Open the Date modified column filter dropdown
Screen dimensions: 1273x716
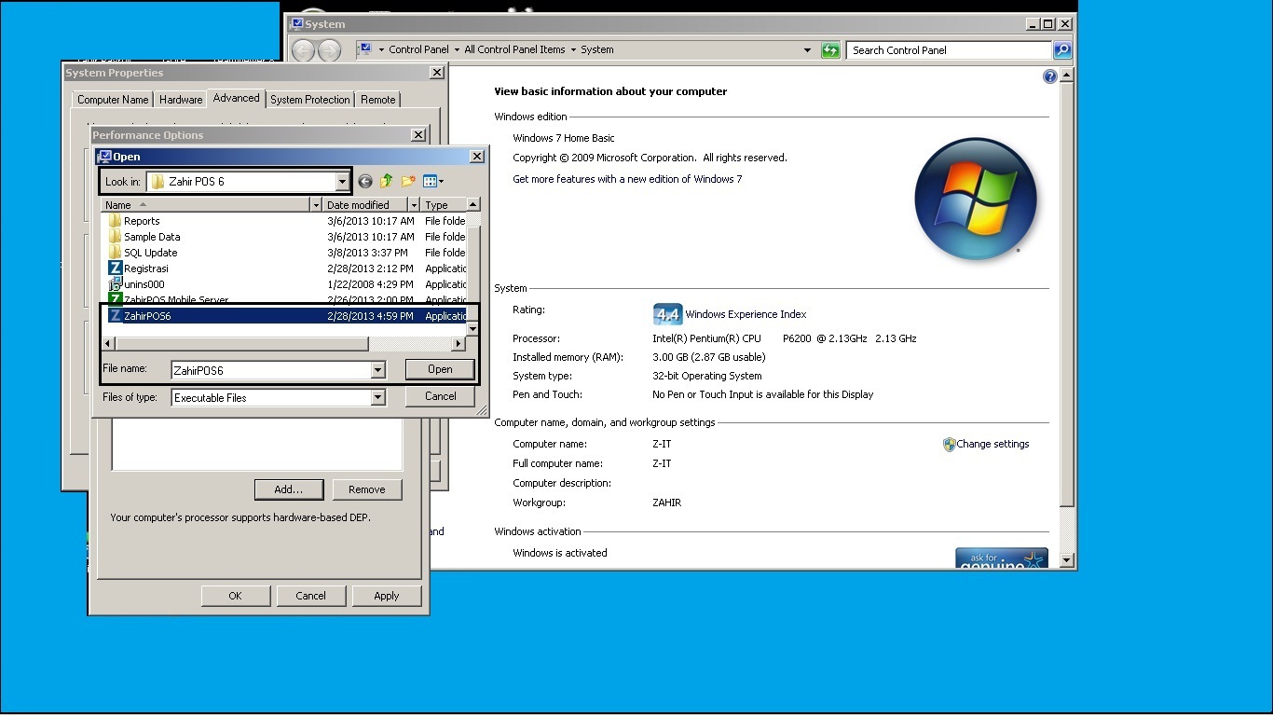coord(414,205)
